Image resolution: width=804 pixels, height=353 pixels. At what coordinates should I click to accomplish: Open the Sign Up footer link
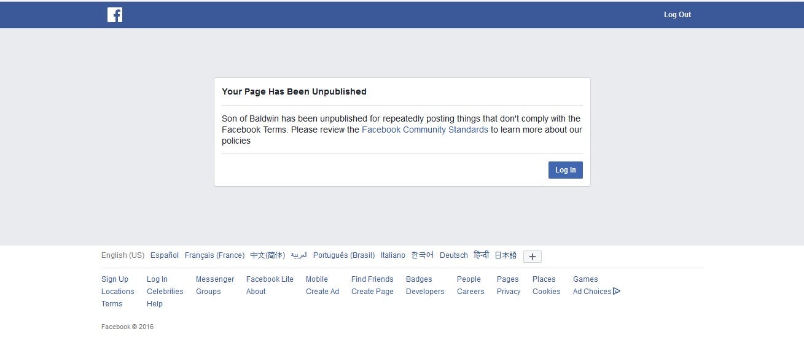(115, 279)
